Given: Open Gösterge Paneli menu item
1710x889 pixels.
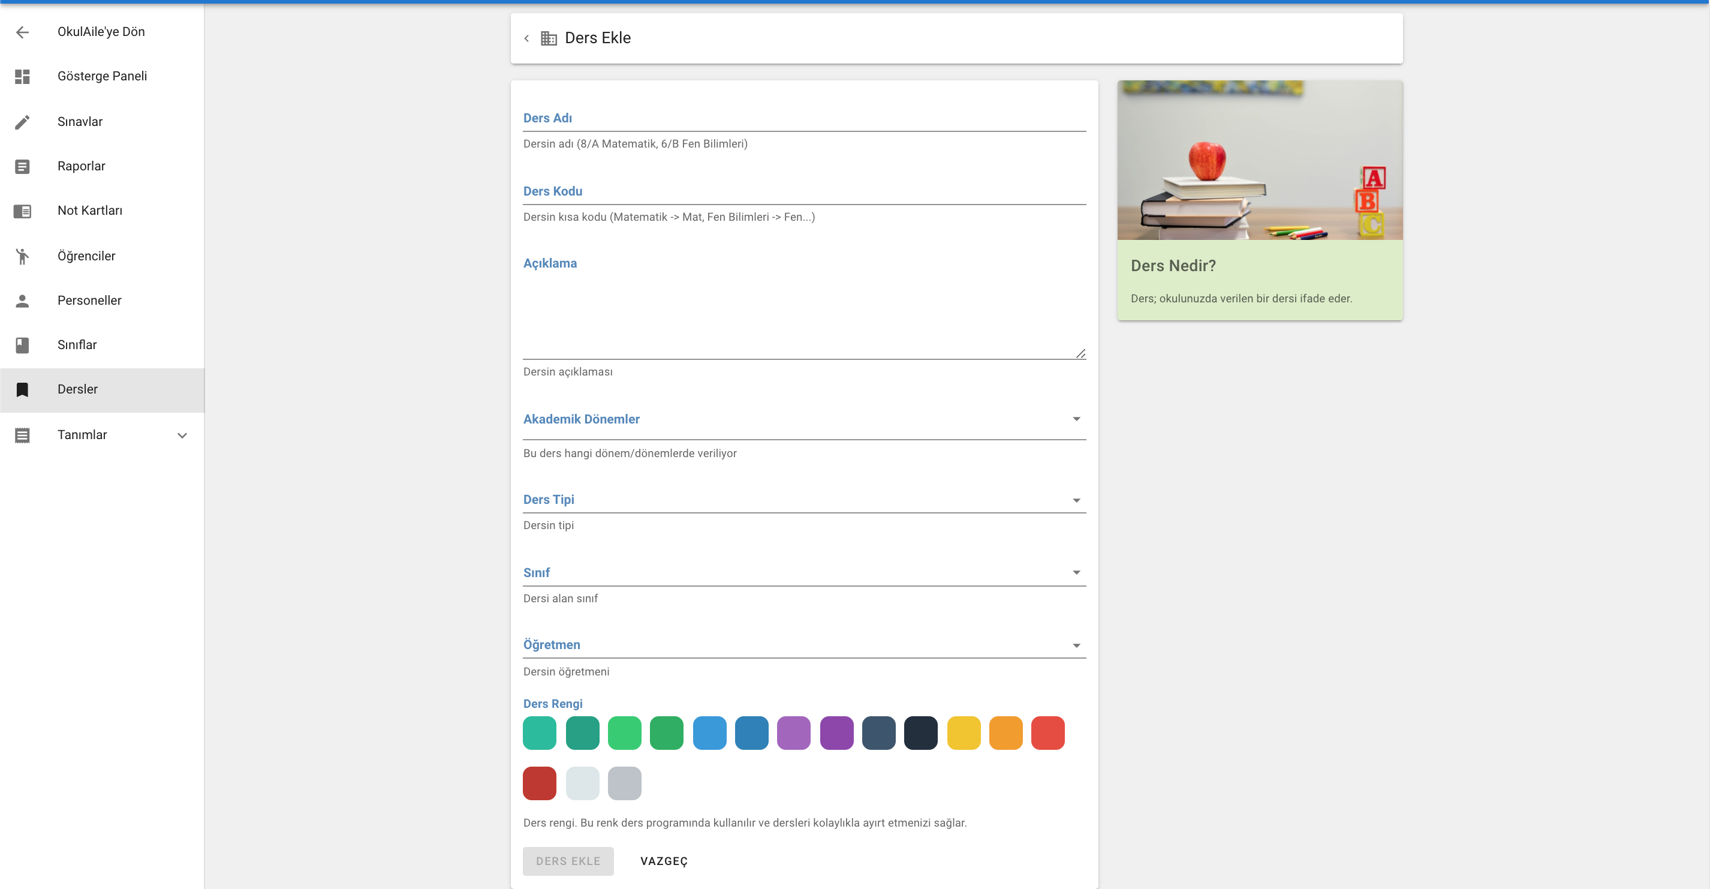Looking at the screenshot, I should (x=102, y=76).
